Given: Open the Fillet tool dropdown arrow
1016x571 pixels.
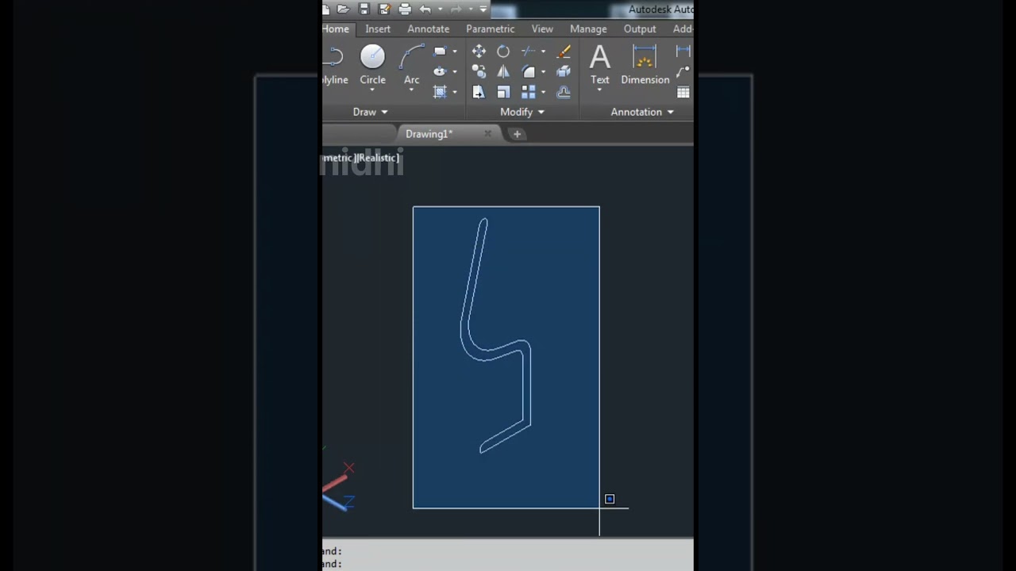Looking at the screenshot, I should point(543,71).
